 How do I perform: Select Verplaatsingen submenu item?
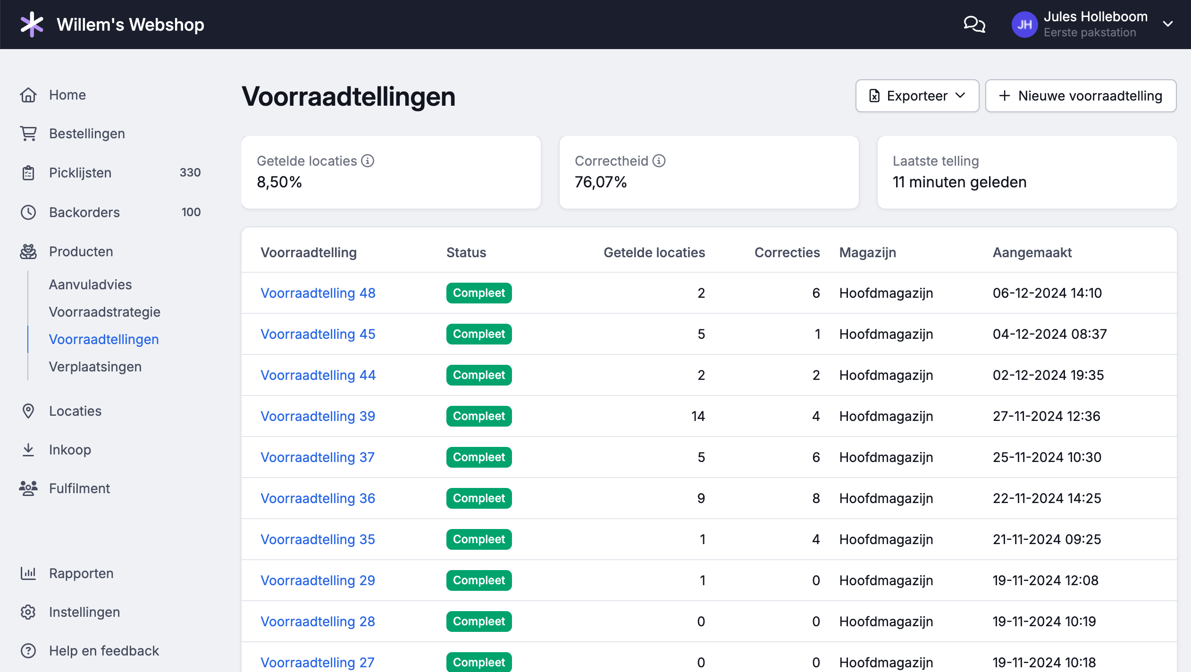pyautogui.click(x=95, y=367)
